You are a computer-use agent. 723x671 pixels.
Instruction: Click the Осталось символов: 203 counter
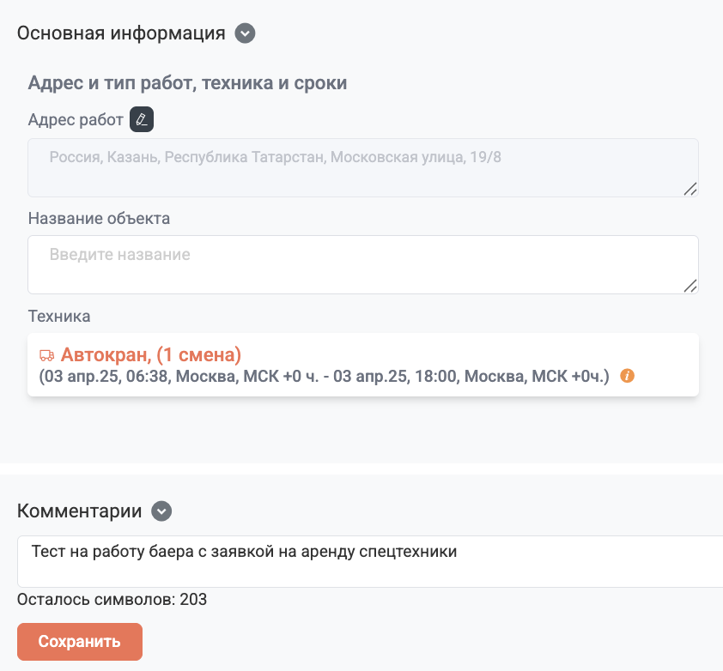(x=112, y=600)
